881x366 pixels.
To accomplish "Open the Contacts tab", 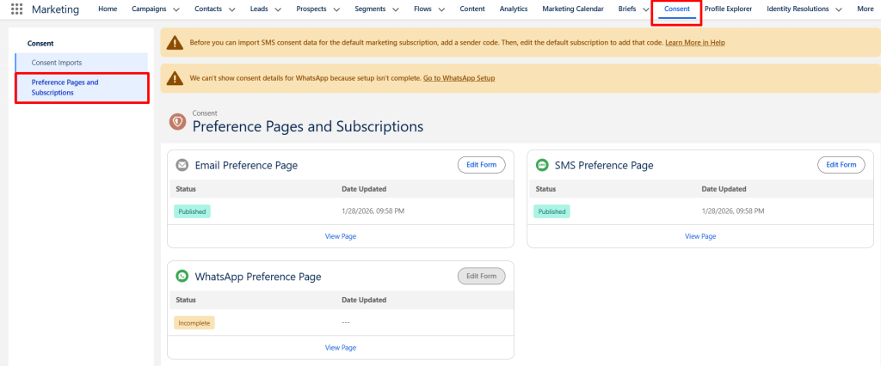I will click(208, 9).
